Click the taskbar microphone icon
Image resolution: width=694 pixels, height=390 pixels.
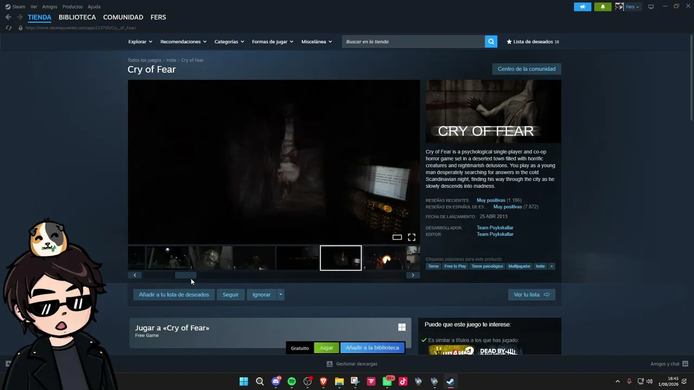(629, 381)
